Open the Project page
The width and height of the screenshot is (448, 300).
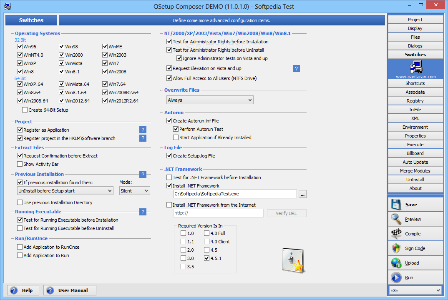[x=415, y=20]
